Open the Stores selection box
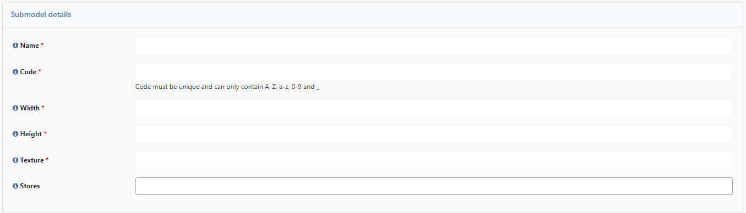The height and width of the screenshot is (213, 746). pos(434,186)
